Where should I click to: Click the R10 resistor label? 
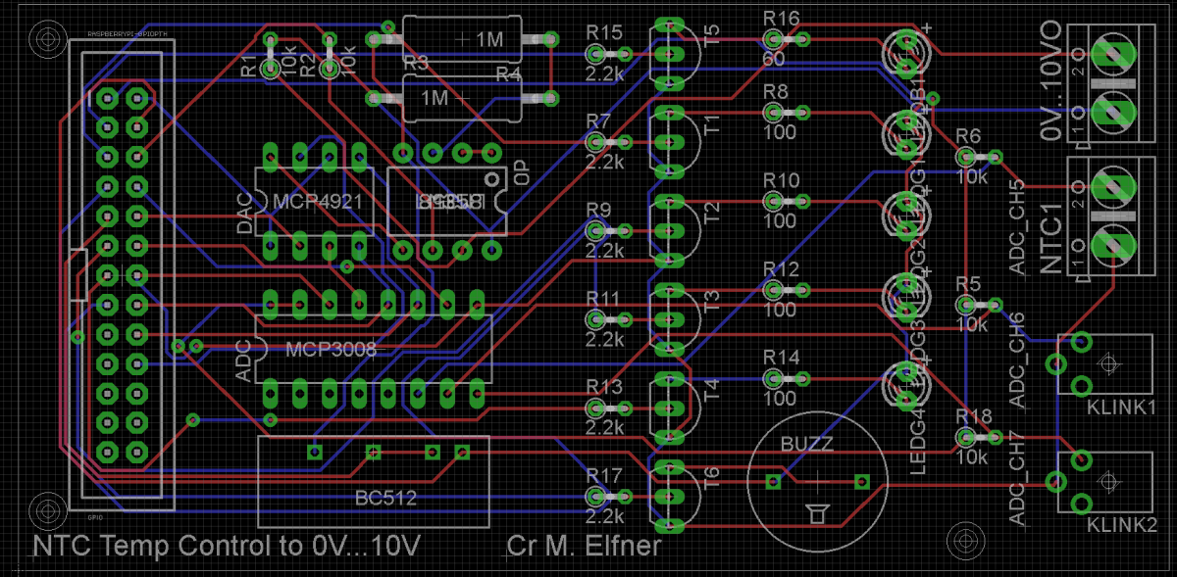tap(781, 180)
